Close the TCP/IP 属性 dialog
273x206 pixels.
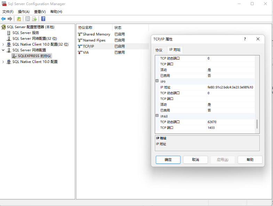(258, 39)
